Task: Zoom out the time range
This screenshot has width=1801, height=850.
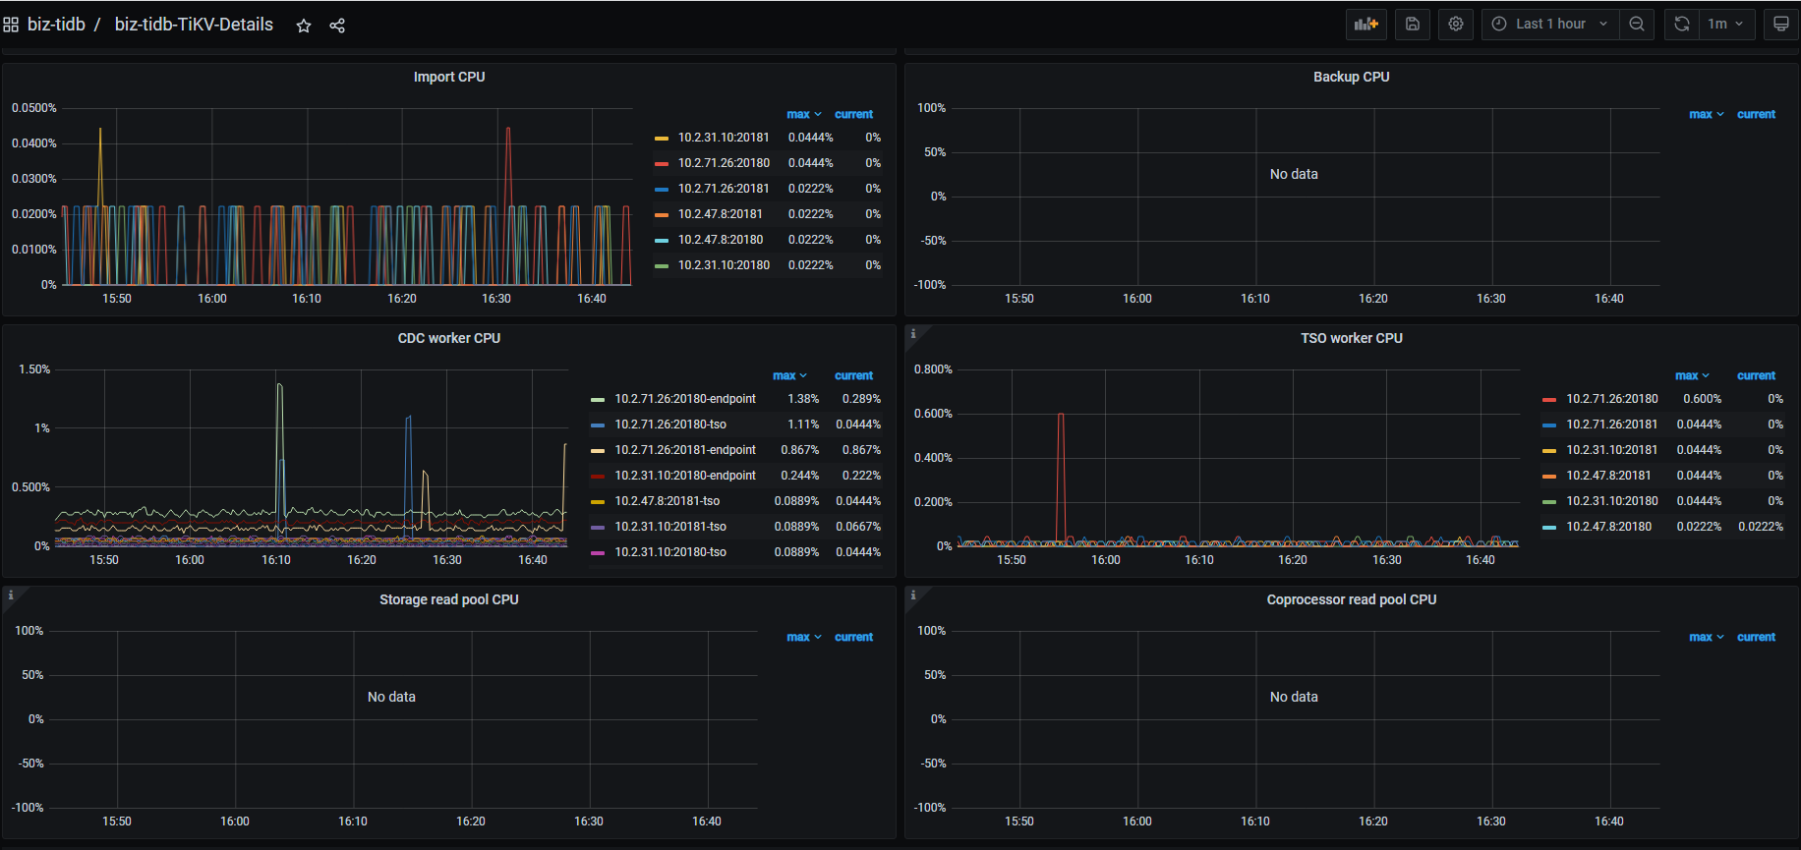Action: pos(1637,25)
